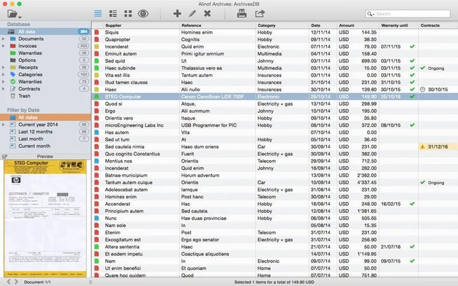
Task: Sort by the Amount column header
Action: pos(358,26)
